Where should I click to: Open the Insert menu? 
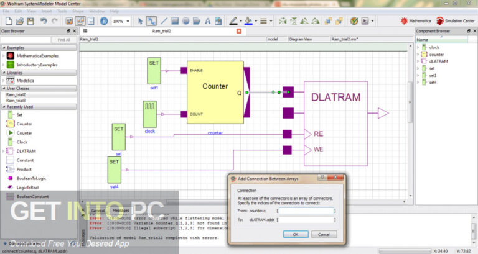click(47, 11)
